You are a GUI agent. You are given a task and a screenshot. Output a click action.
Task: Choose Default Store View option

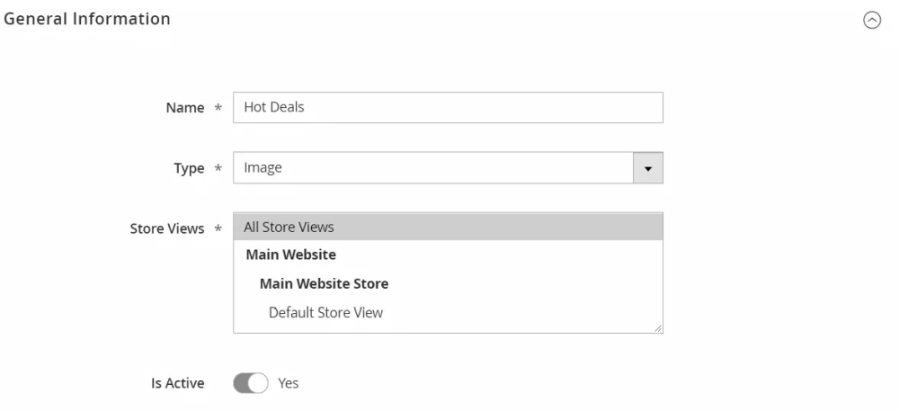click(x=325, y=313)
